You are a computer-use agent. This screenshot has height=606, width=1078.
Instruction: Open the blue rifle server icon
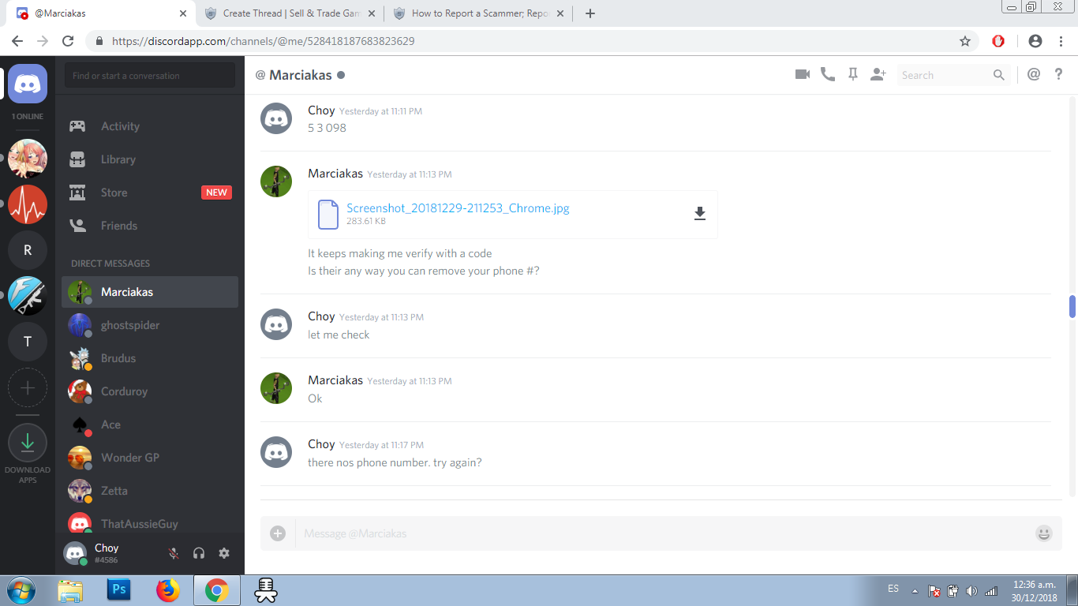tap(28, 296)
